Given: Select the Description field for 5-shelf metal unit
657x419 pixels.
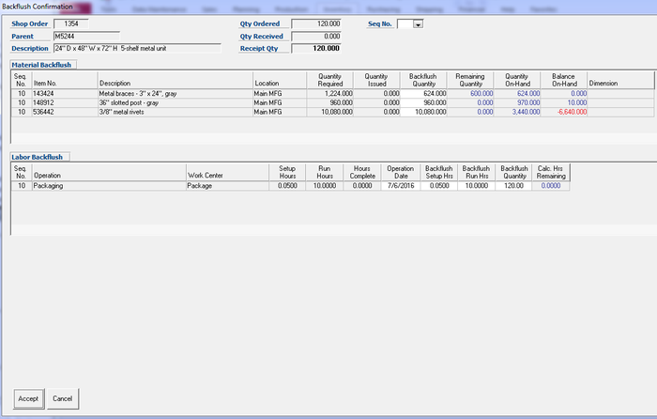Looking at the screenshot, I should pos(137,48).
